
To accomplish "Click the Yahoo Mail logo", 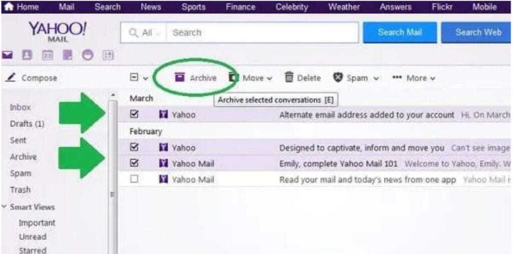I will (58, 32).
